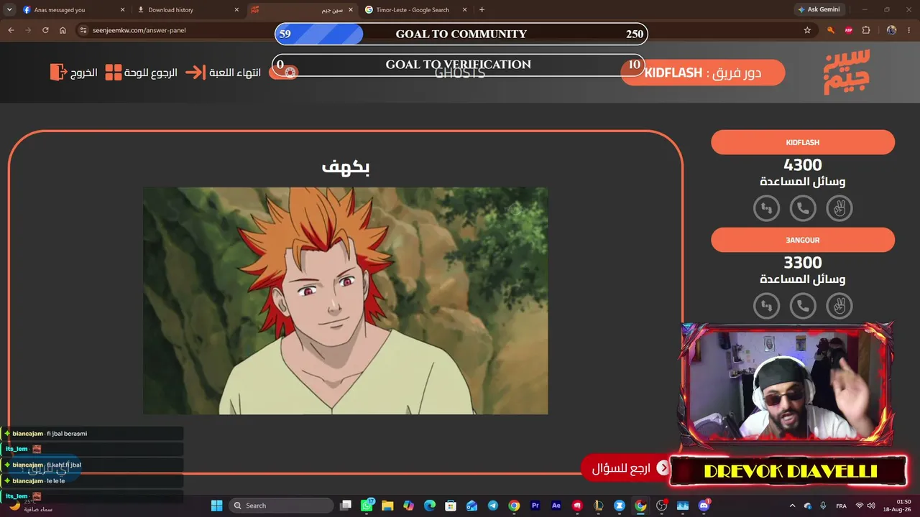Open the browser Extensions puzzle menu
The width and height of the screenshot is (920, 517).
tap(866, 30)
